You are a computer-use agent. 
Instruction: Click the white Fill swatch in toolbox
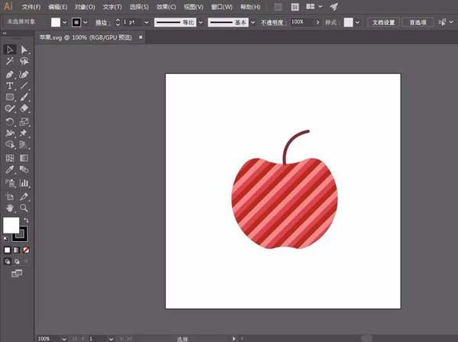click(11, 225)
